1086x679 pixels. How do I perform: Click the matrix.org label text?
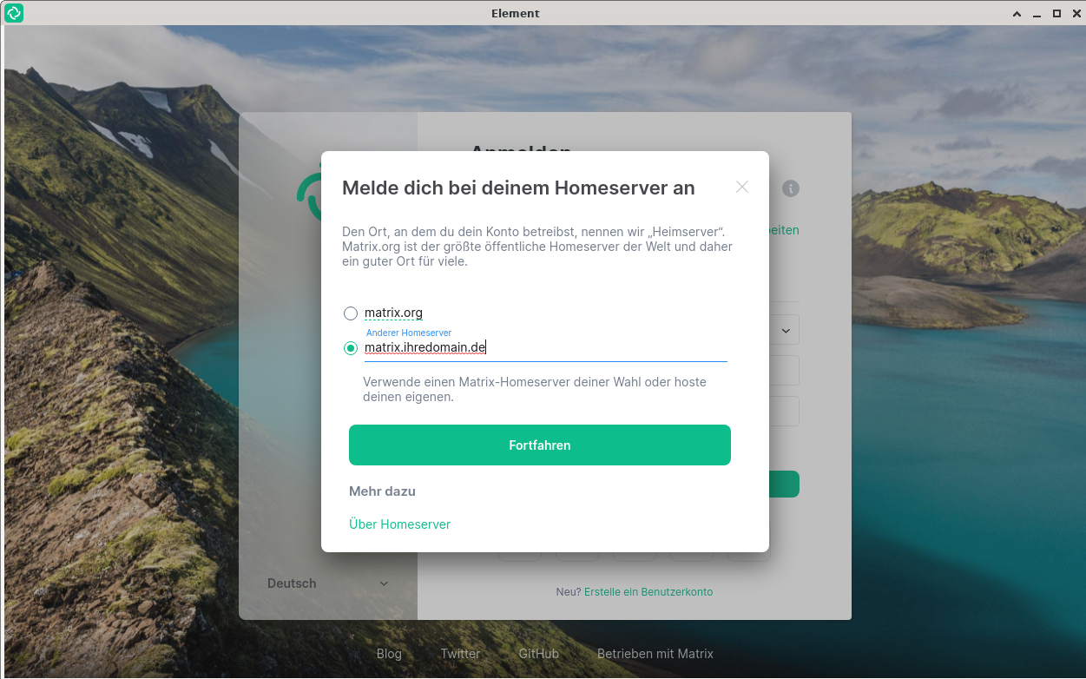pos(393,313)
